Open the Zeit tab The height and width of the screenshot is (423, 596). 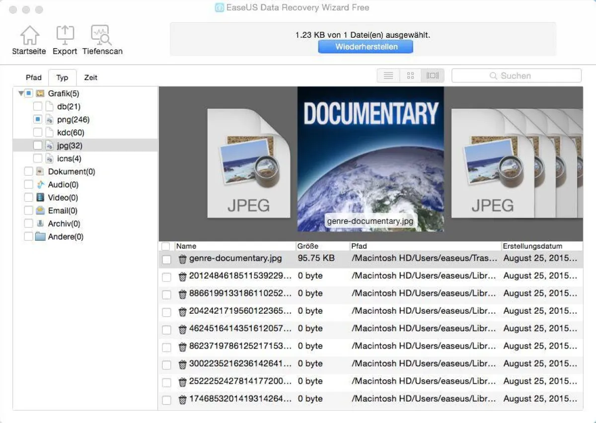(x=90, y=77)
